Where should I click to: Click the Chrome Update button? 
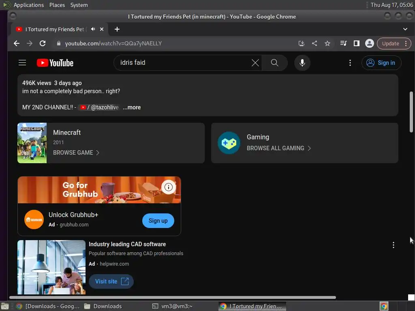point(390,44)
